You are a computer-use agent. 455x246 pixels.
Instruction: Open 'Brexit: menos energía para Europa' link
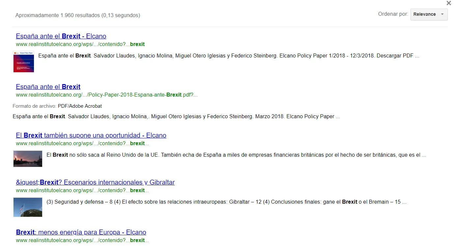[x=81, y=232]
